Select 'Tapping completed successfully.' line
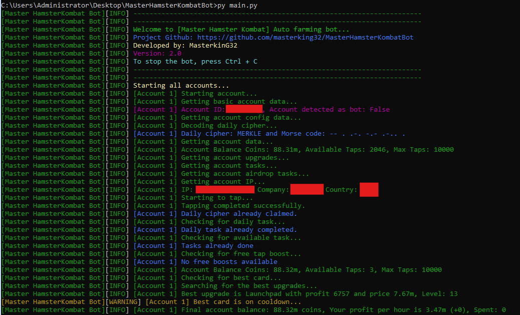 tap(243, 206)
